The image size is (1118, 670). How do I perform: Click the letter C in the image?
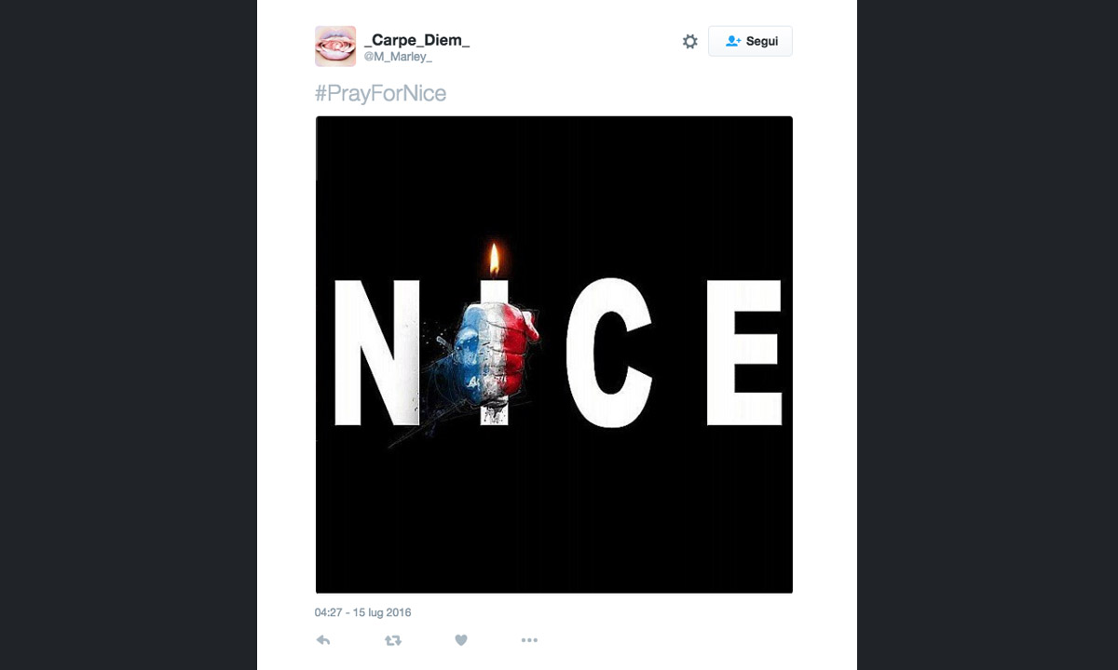pos(607,352)
